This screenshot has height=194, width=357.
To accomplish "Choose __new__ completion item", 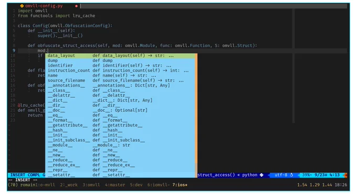I will (120, 155).
